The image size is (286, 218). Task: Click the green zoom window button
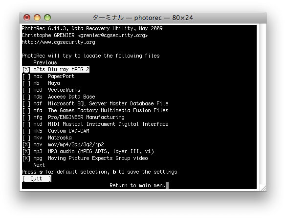pos(47,18)
